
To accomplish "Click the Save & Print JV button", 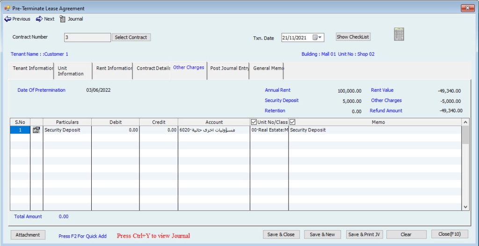I will [364, 234].
